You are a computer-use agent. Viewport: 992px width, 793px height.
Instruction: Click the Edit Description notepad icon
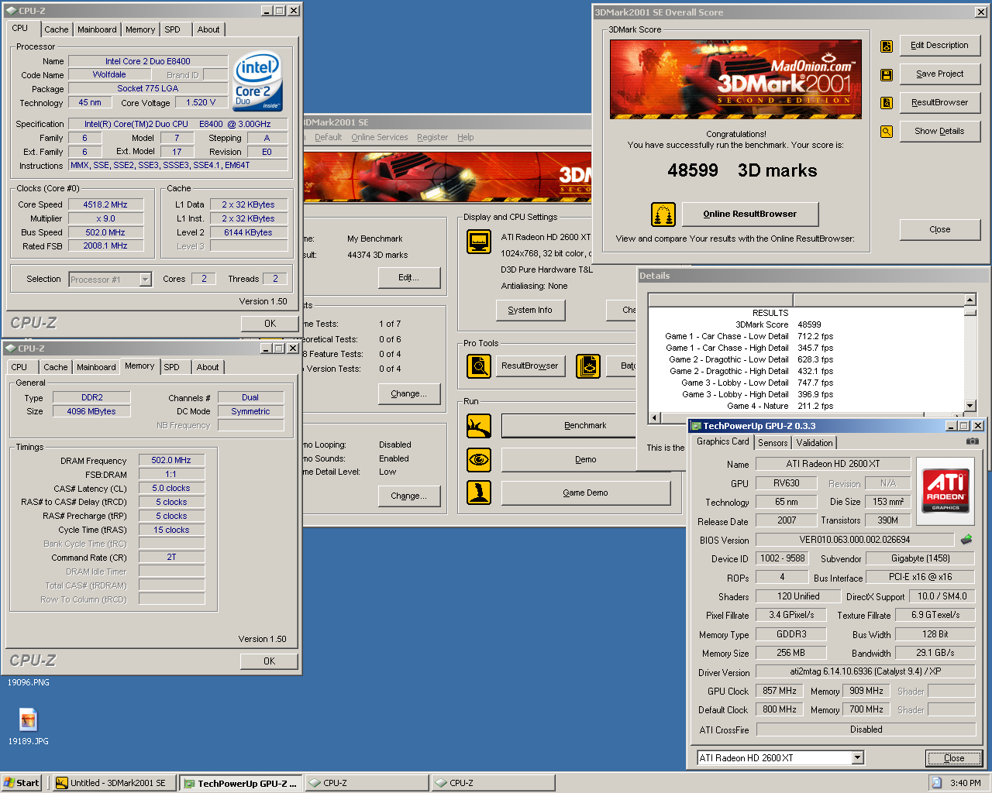(887, 46)
